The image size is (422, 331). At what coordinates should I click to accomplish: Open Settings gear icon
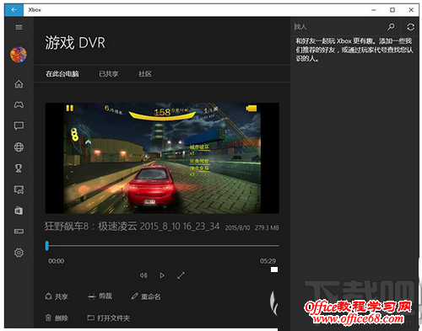coord(19,253)
